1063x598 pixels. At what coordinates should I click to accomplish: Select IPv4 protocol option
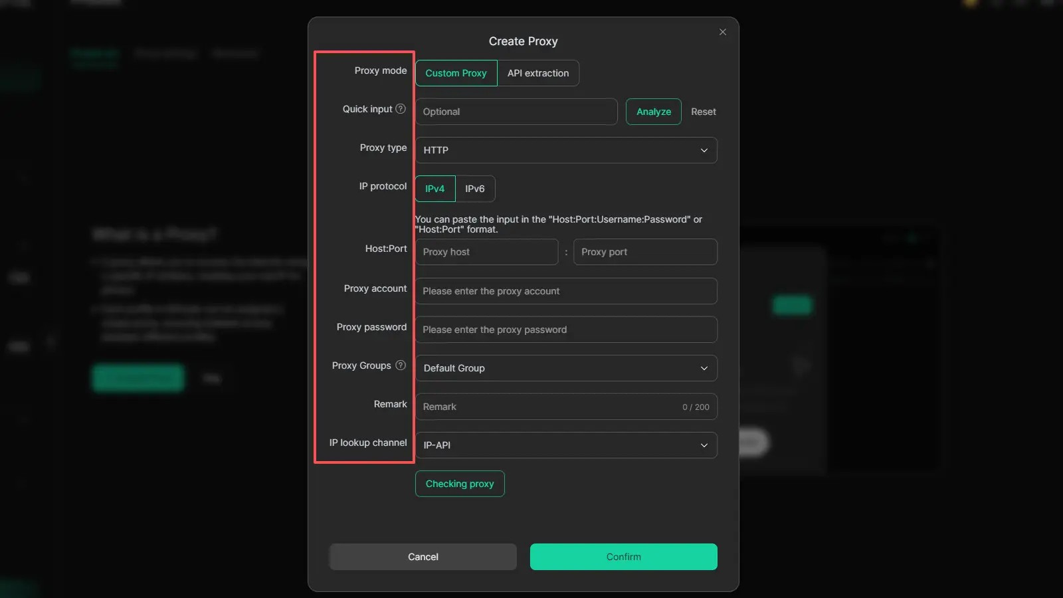(x=435, y=189)
